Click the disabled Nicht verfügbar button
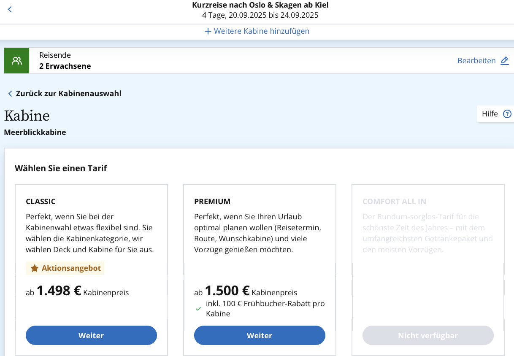This screenshot has width=514, height=356. [428, 336]
